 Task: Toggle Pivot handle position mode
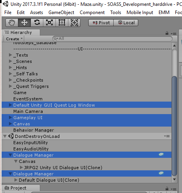tap(101, 23)
